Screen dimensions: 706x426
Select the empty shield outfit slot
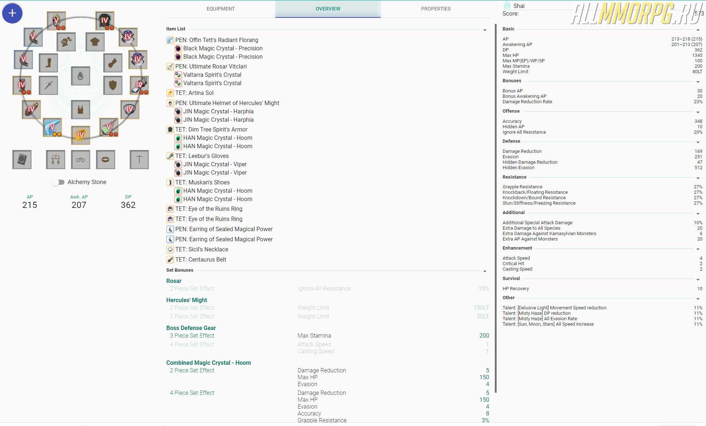pyautogui.click(x=113, y=85)
